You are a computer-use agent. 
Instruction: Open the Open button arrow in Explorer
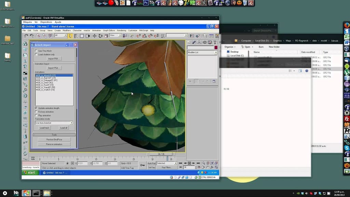coord(253,47)
